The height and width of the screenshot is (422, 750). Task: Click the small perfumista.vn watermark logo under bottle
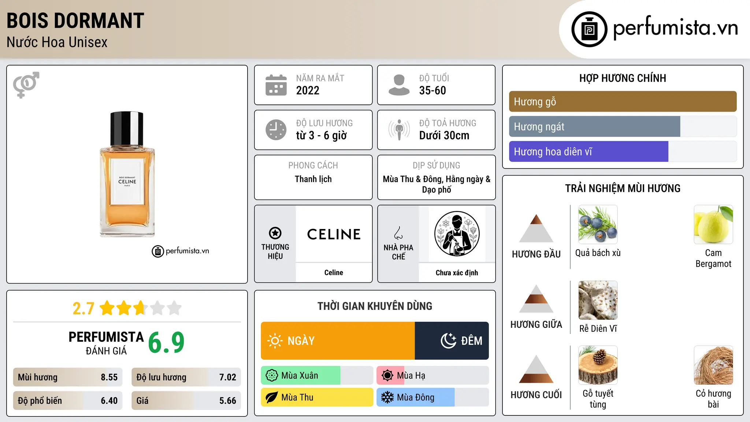tap(180, 251)
